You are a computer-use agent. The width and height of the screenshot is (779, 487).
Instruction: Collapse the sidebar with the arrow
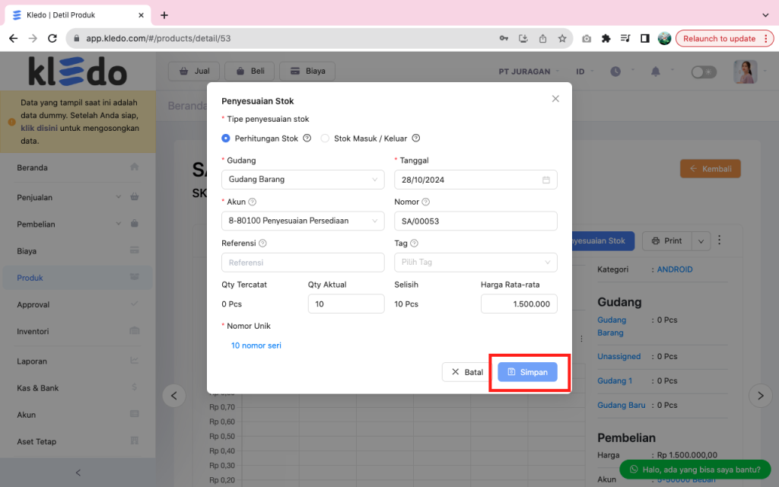(78, 473)
